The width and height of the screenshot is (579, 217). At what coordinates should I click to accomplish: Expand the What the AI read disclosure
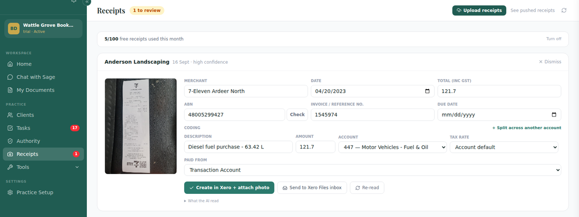pos(202,201)
